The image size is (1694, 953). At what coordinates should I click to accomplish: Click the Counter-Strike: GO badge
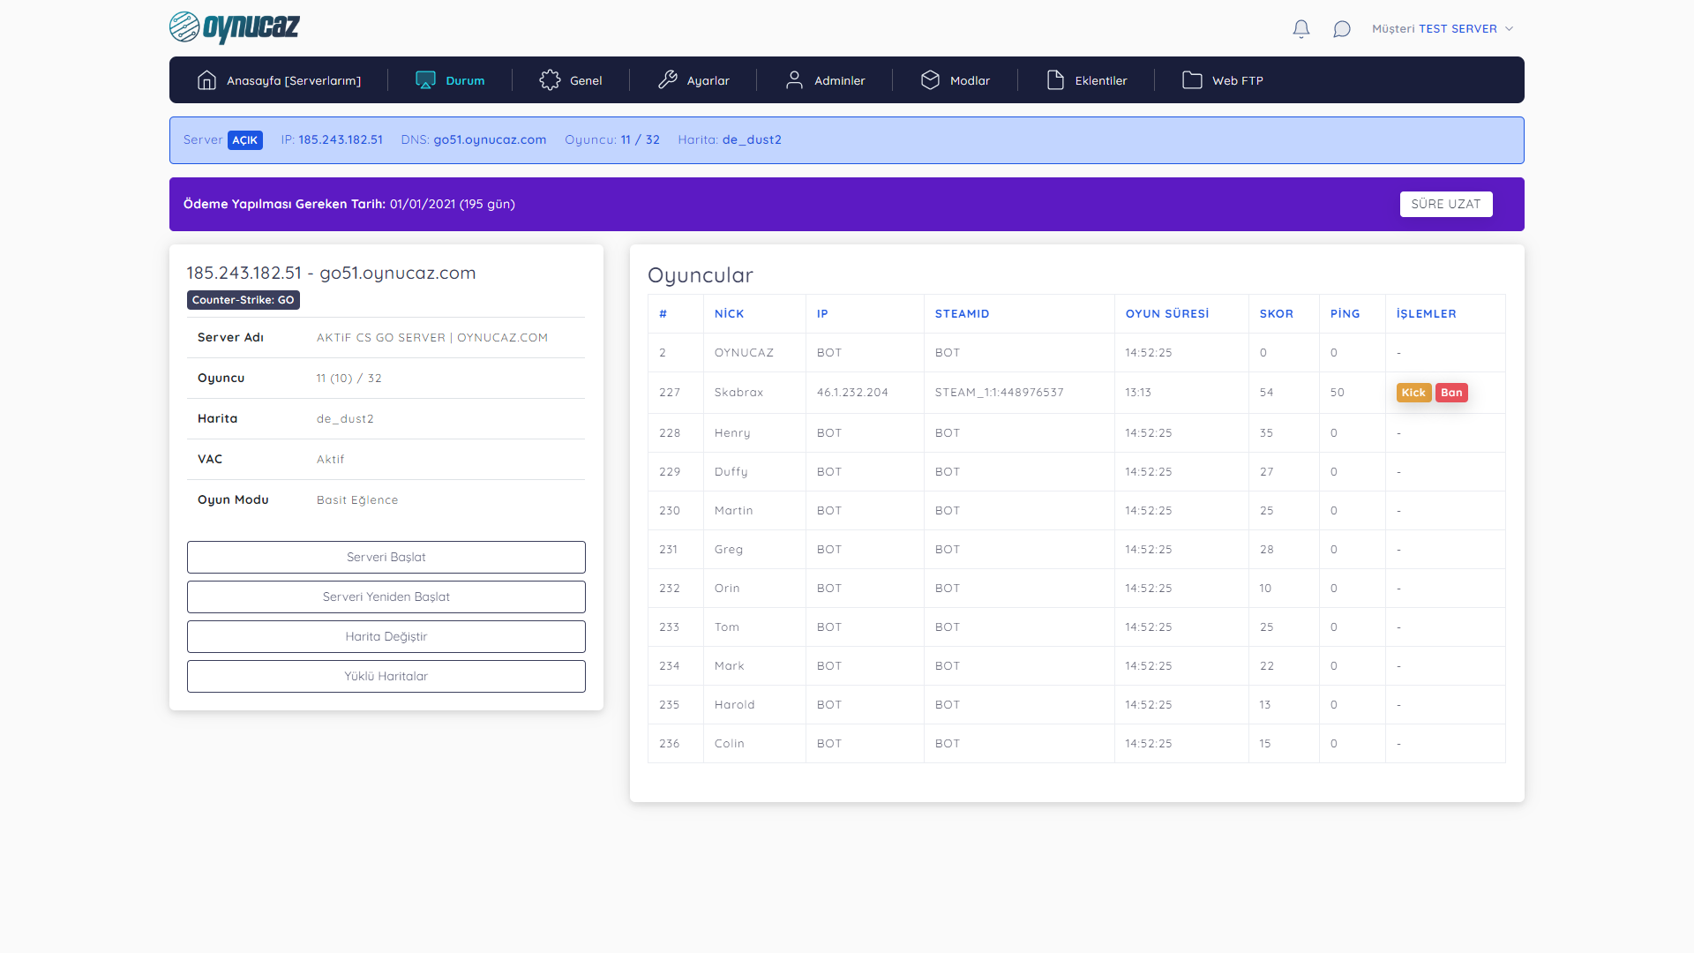pyautogui.click(x=244, y=300)
